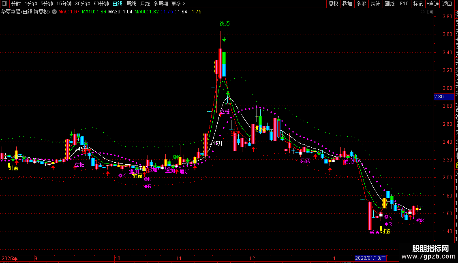Click the MA20: 1.64 indicator label
The height and width of the screenshot is (263, 458).
(x=120, y=12)
